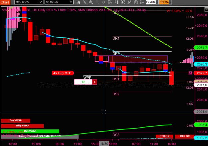208x146 pixels.
Task: Open the bar style chart icon
Action: pyautogui.click(x=78, y=2)
